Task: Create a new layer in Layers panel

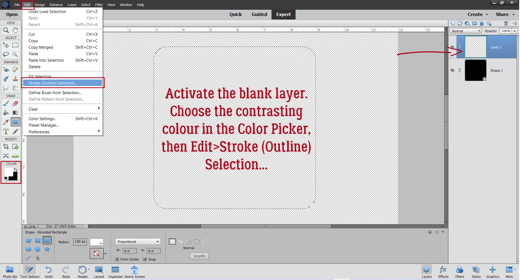Action: tap(453, 24)
